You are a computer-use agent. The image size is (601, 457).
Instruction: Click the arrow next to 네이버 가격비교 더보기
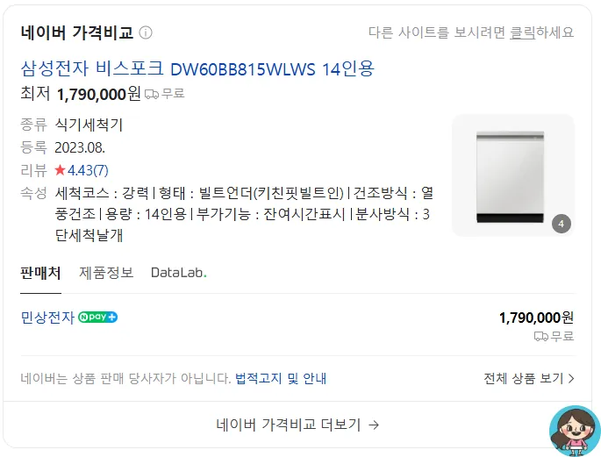tap(374, 425)
